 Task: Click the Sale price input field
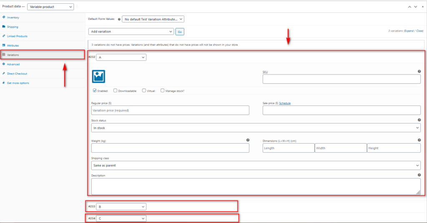(342, 110)
